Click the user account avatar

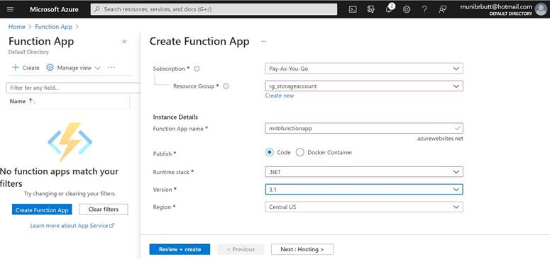tap(541, 9)
